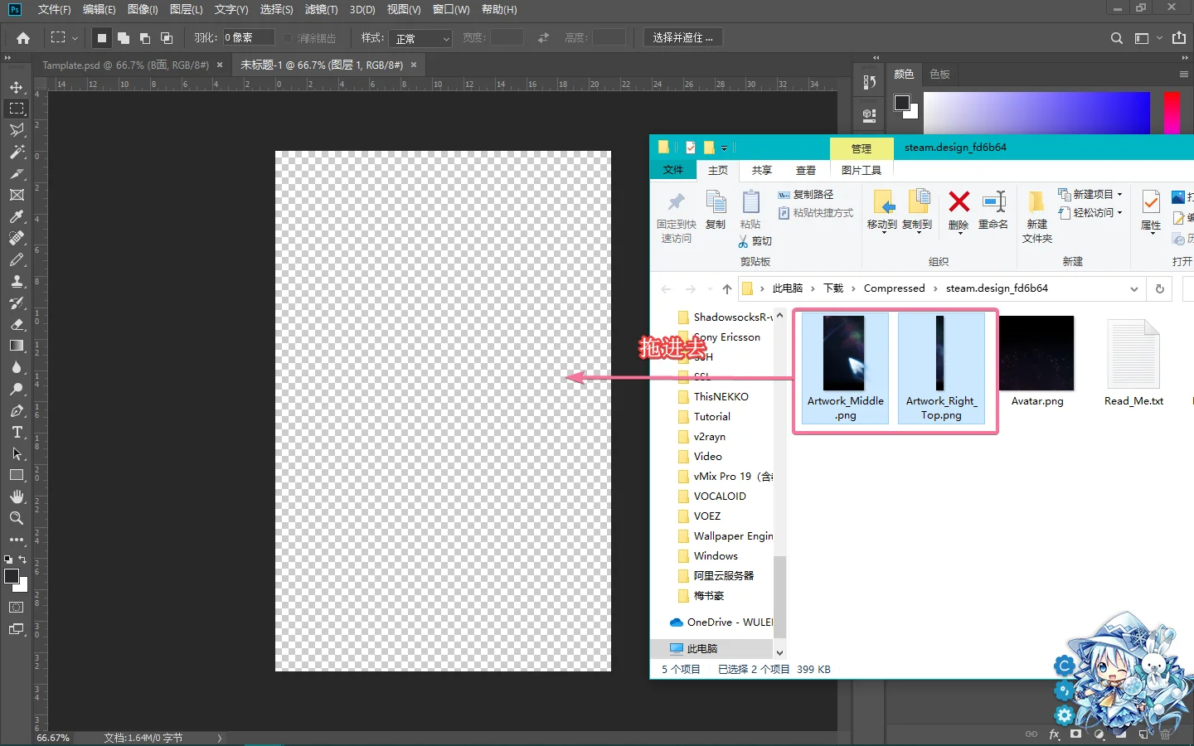Click the Photoshop search magnifier icon
The height and width of the screenshot is (746, 1194).
click(1117, 38)
